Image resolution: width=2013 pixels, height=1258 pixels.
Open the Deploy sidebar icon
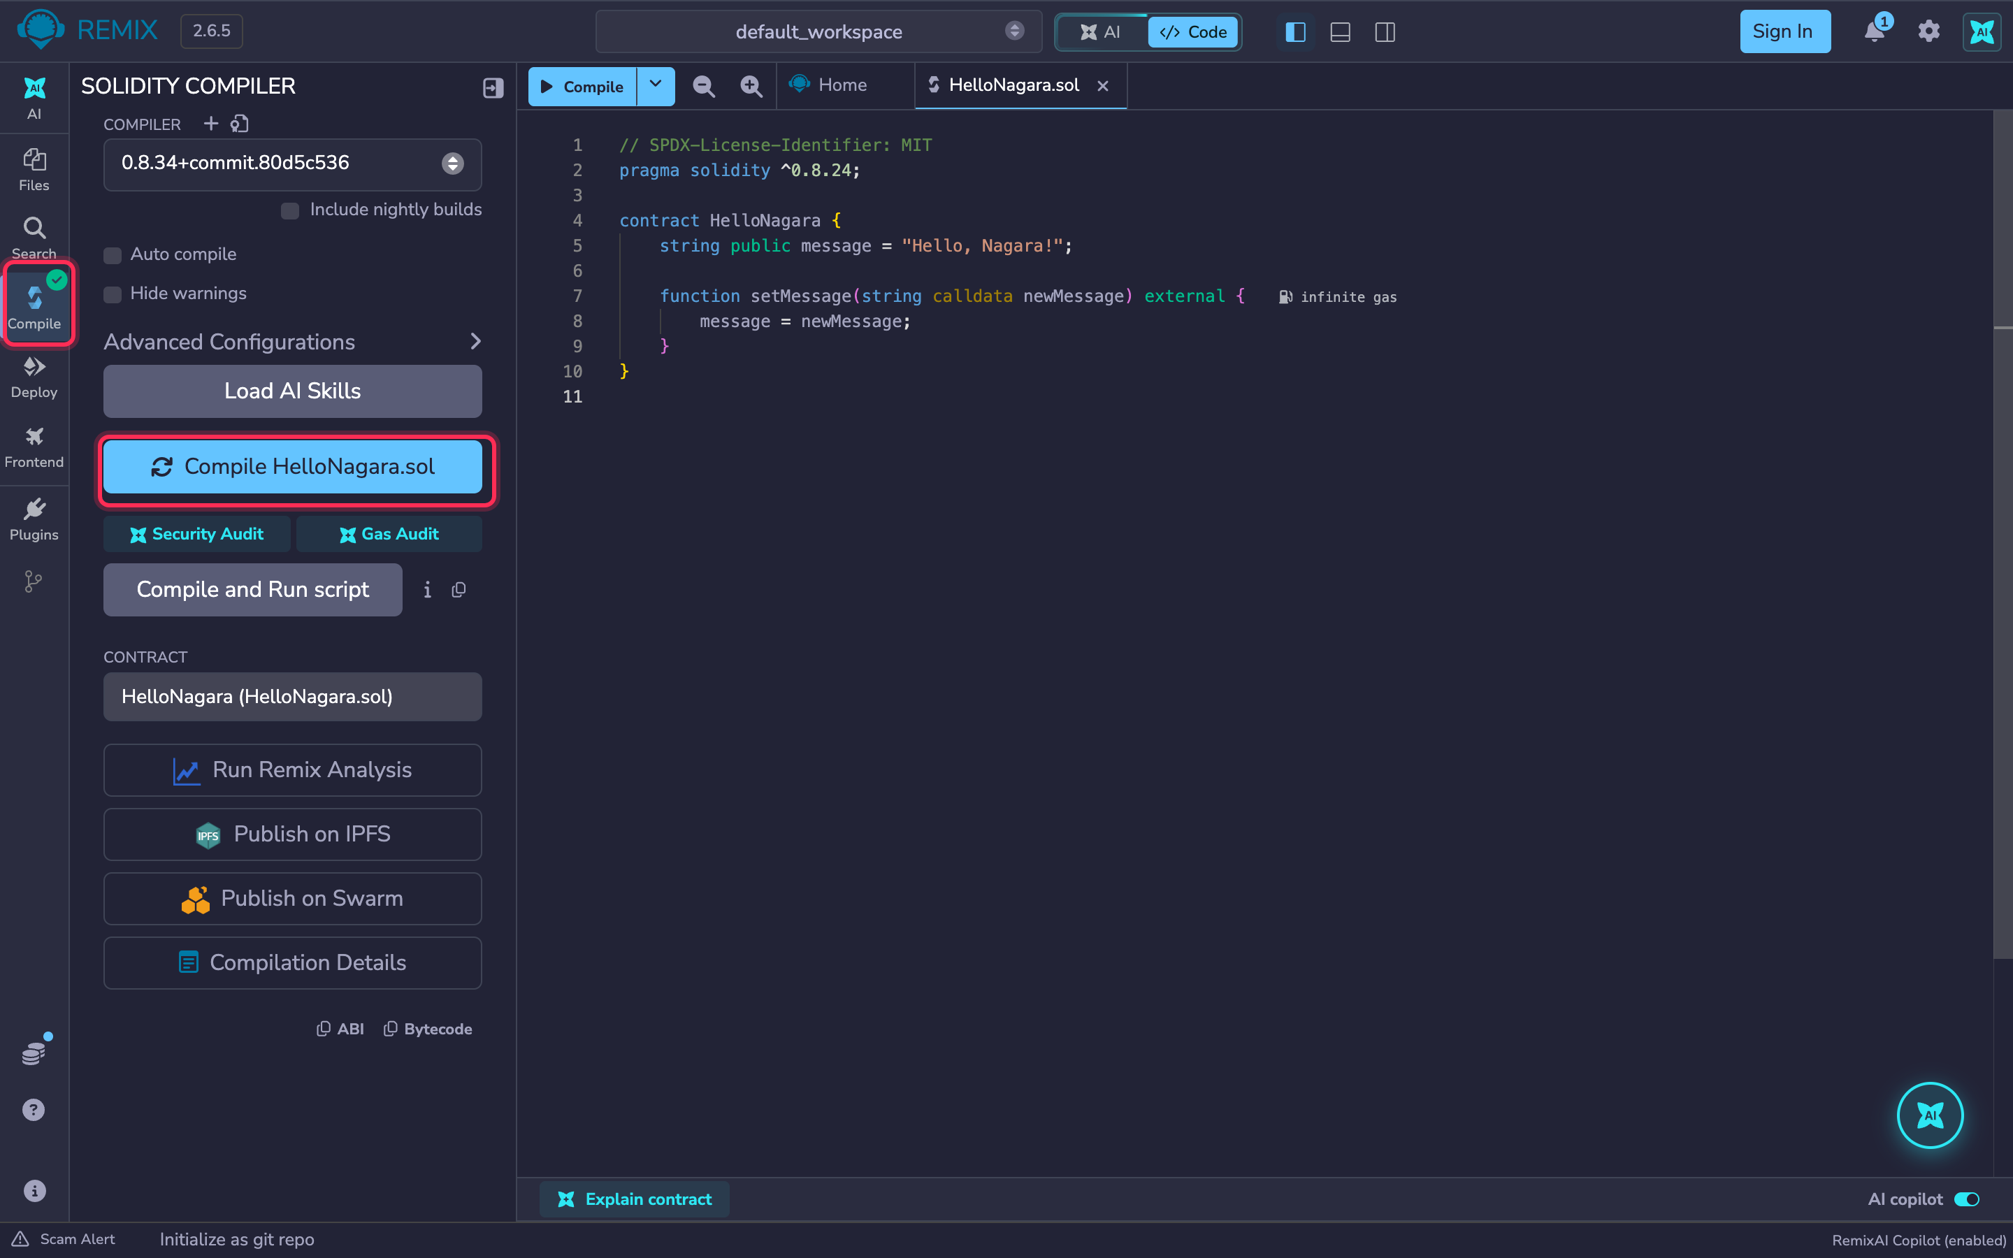pos(34,377)
